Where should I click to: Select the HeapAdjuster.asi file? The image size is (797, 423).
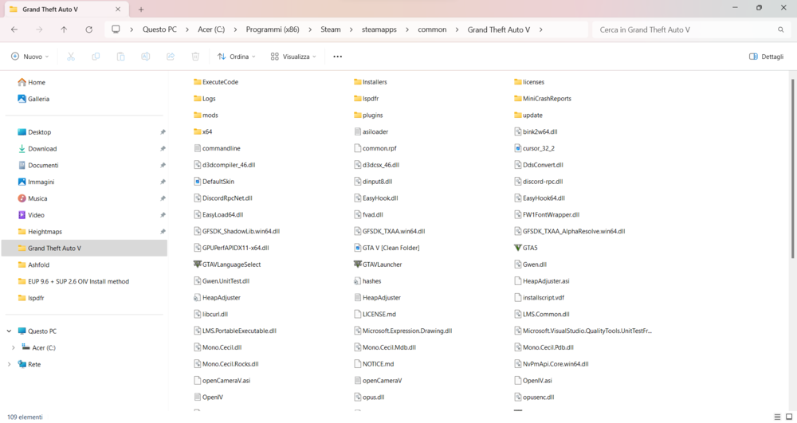tap(542, 281)
